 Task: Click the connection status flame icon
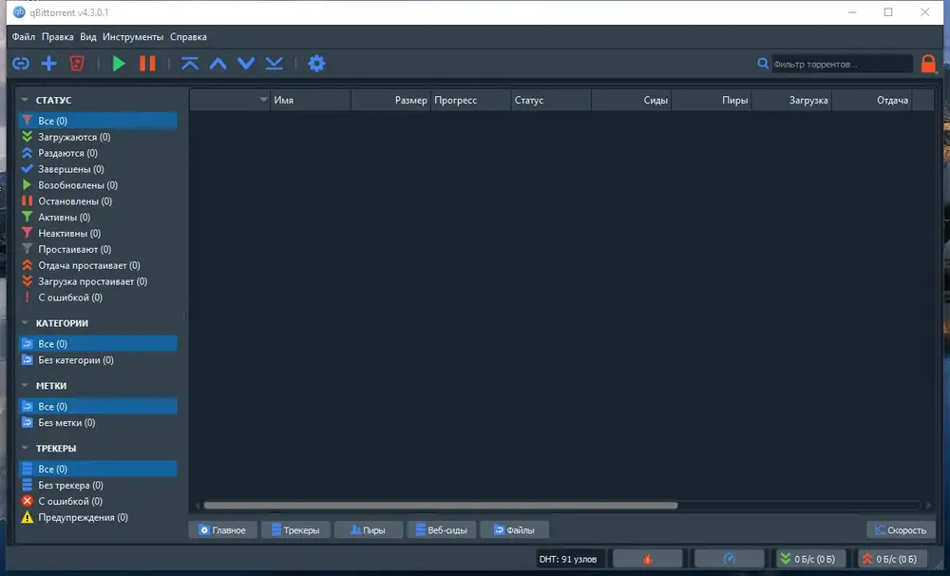coord(648,559)
